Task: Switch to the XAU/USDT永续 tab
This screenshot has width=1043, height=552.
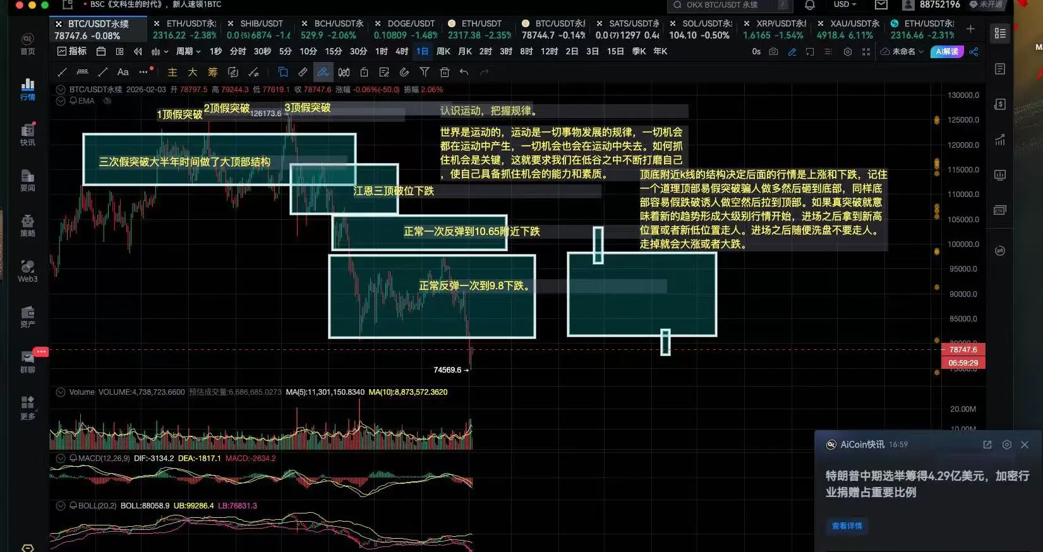Action: click(x=847, y=30)
